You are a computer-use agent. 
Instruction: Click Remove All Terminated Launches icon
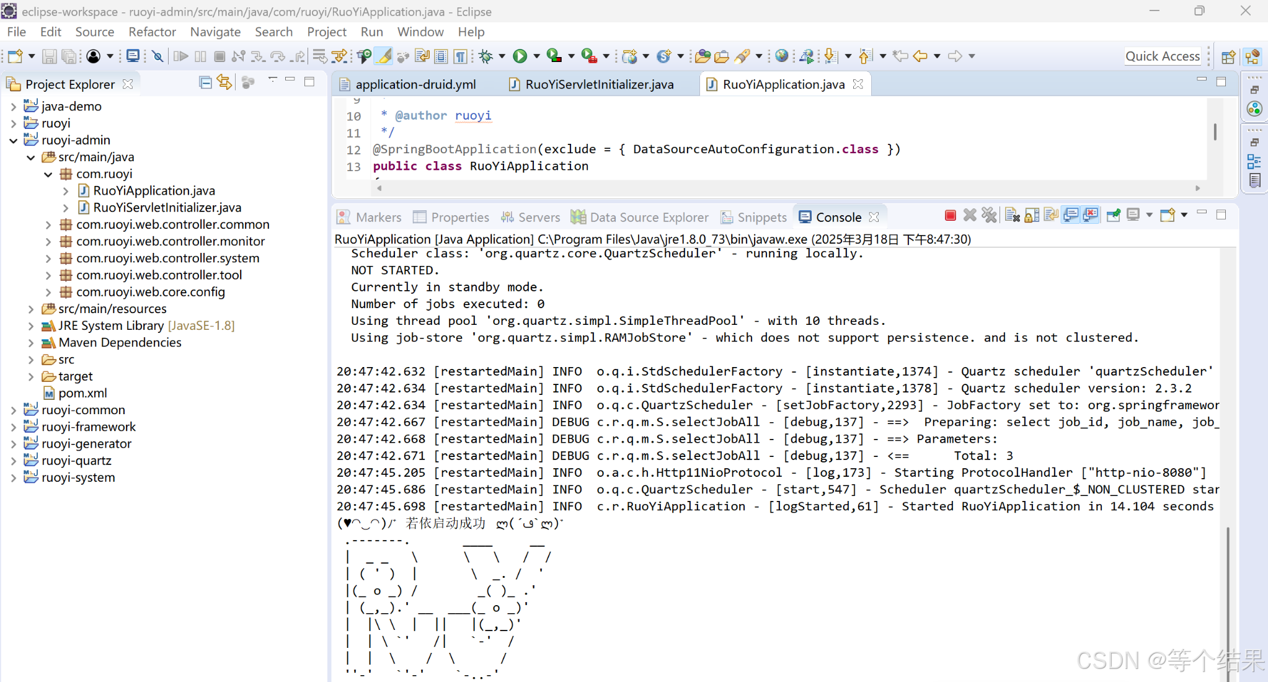990,216
